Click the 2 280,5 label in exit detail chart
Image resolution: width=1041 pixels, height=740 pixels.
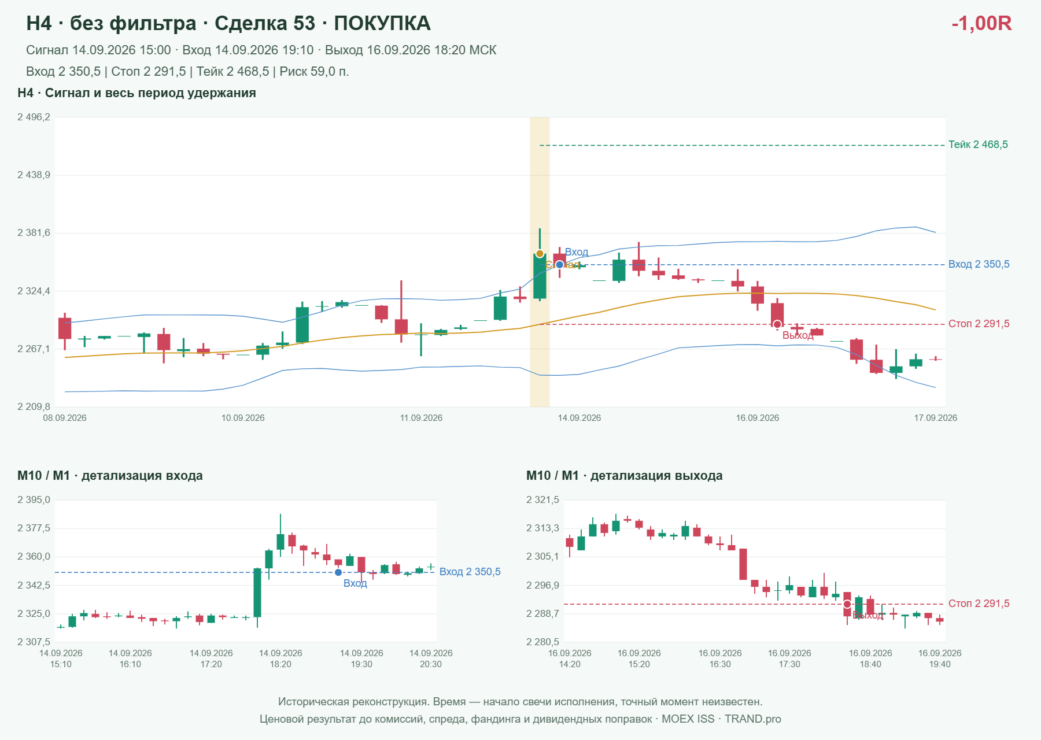tap(542, 642)
